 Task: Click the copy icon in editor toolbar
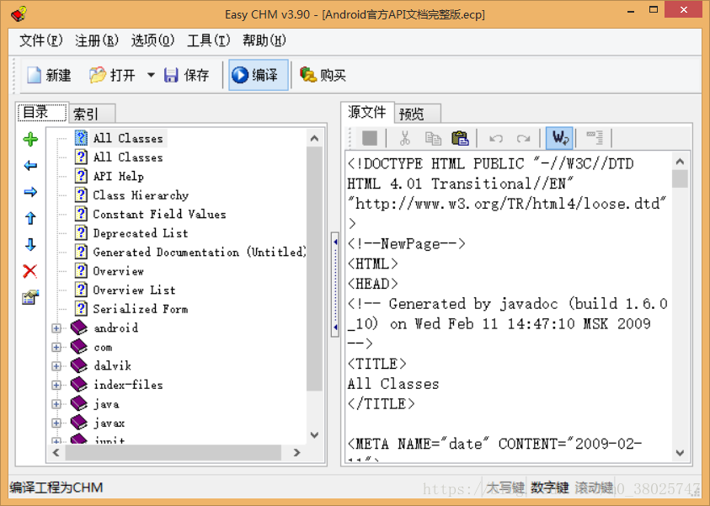tap(433, 138)
